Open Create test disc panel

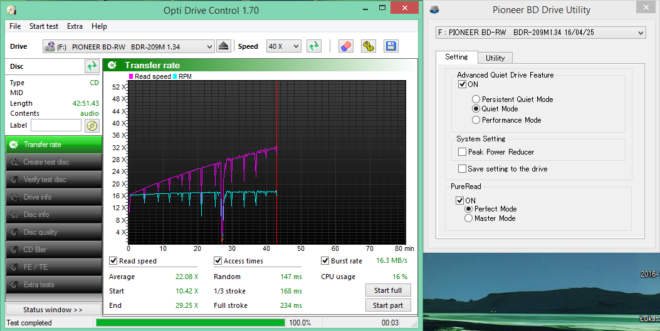[x=54, y=162]
